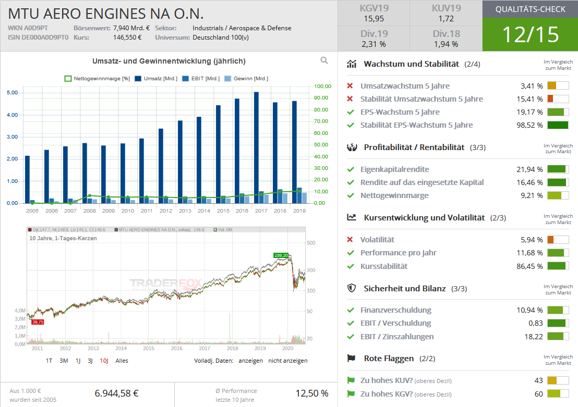578x407 pixels.
Task: Click 'anzeigen' for Volladj. Daten
Action: [x=250, y=361]
